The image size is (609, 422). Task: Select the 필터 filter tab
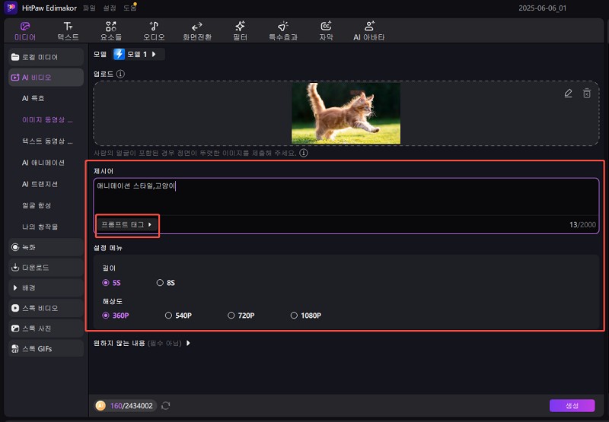[x=240, y=31]
